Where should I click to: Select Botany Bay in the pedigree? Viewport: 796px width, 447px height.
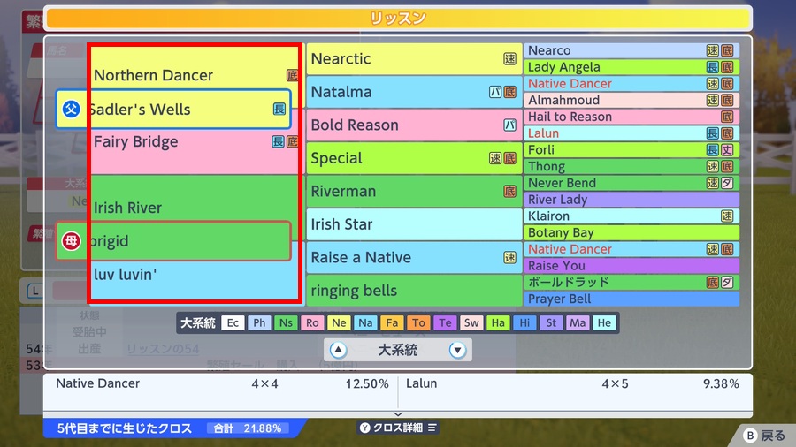click(631, 232)
